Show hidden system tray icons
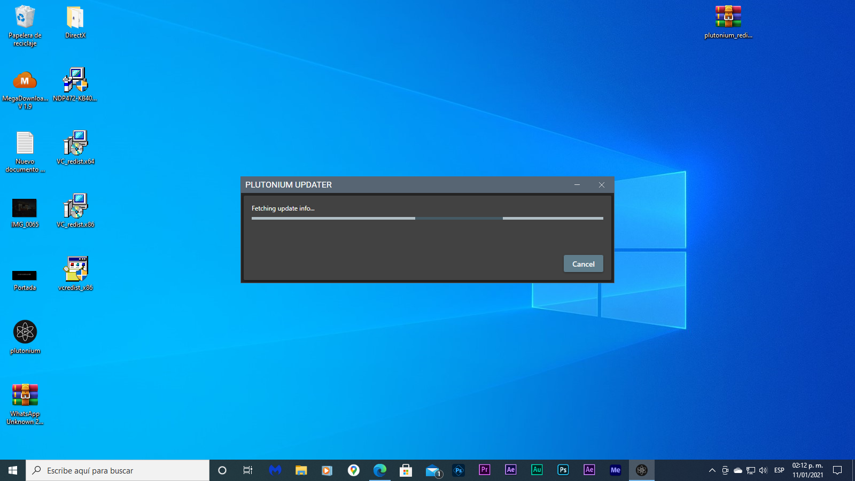This screenshot has height=481, width=855. pyautogui.click(x=712, y=470)
